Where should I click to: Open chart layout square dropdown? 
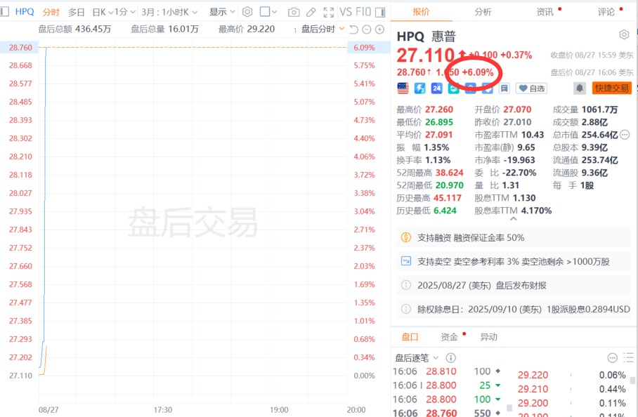point(268,12)
